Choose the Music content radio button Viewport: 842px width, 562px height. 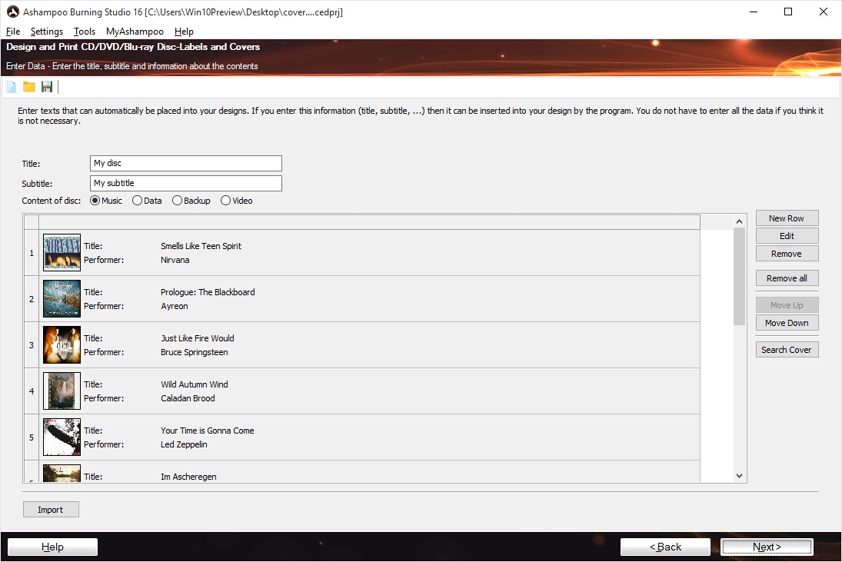tap(95, 201)
